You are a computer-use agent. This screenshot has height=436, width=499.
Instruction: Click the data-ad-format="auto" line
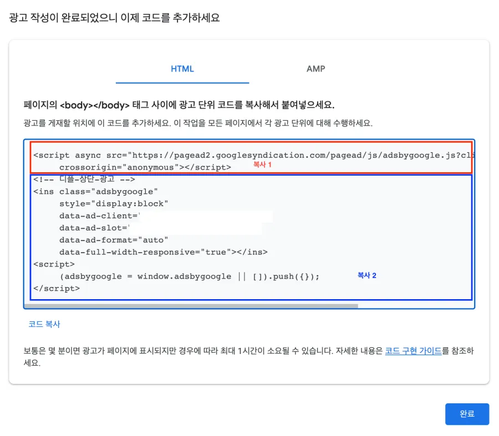click(x=114, y=240)
